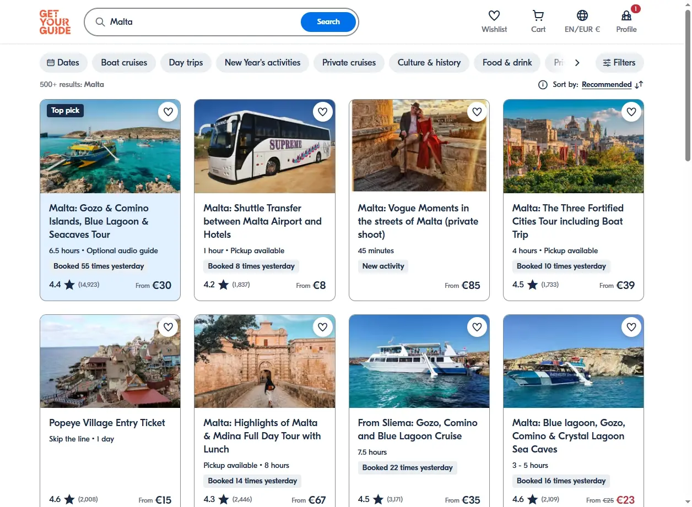The image size is (692, 507).
Task: Open Vogue Moments in the streets title
Action: pyautogui.click(x=418, y=221)
